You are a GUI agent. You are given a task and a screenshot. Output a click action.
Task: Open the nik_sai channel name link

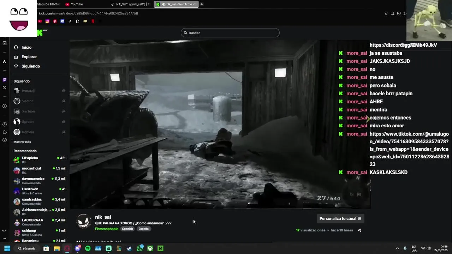coord(103,217)
